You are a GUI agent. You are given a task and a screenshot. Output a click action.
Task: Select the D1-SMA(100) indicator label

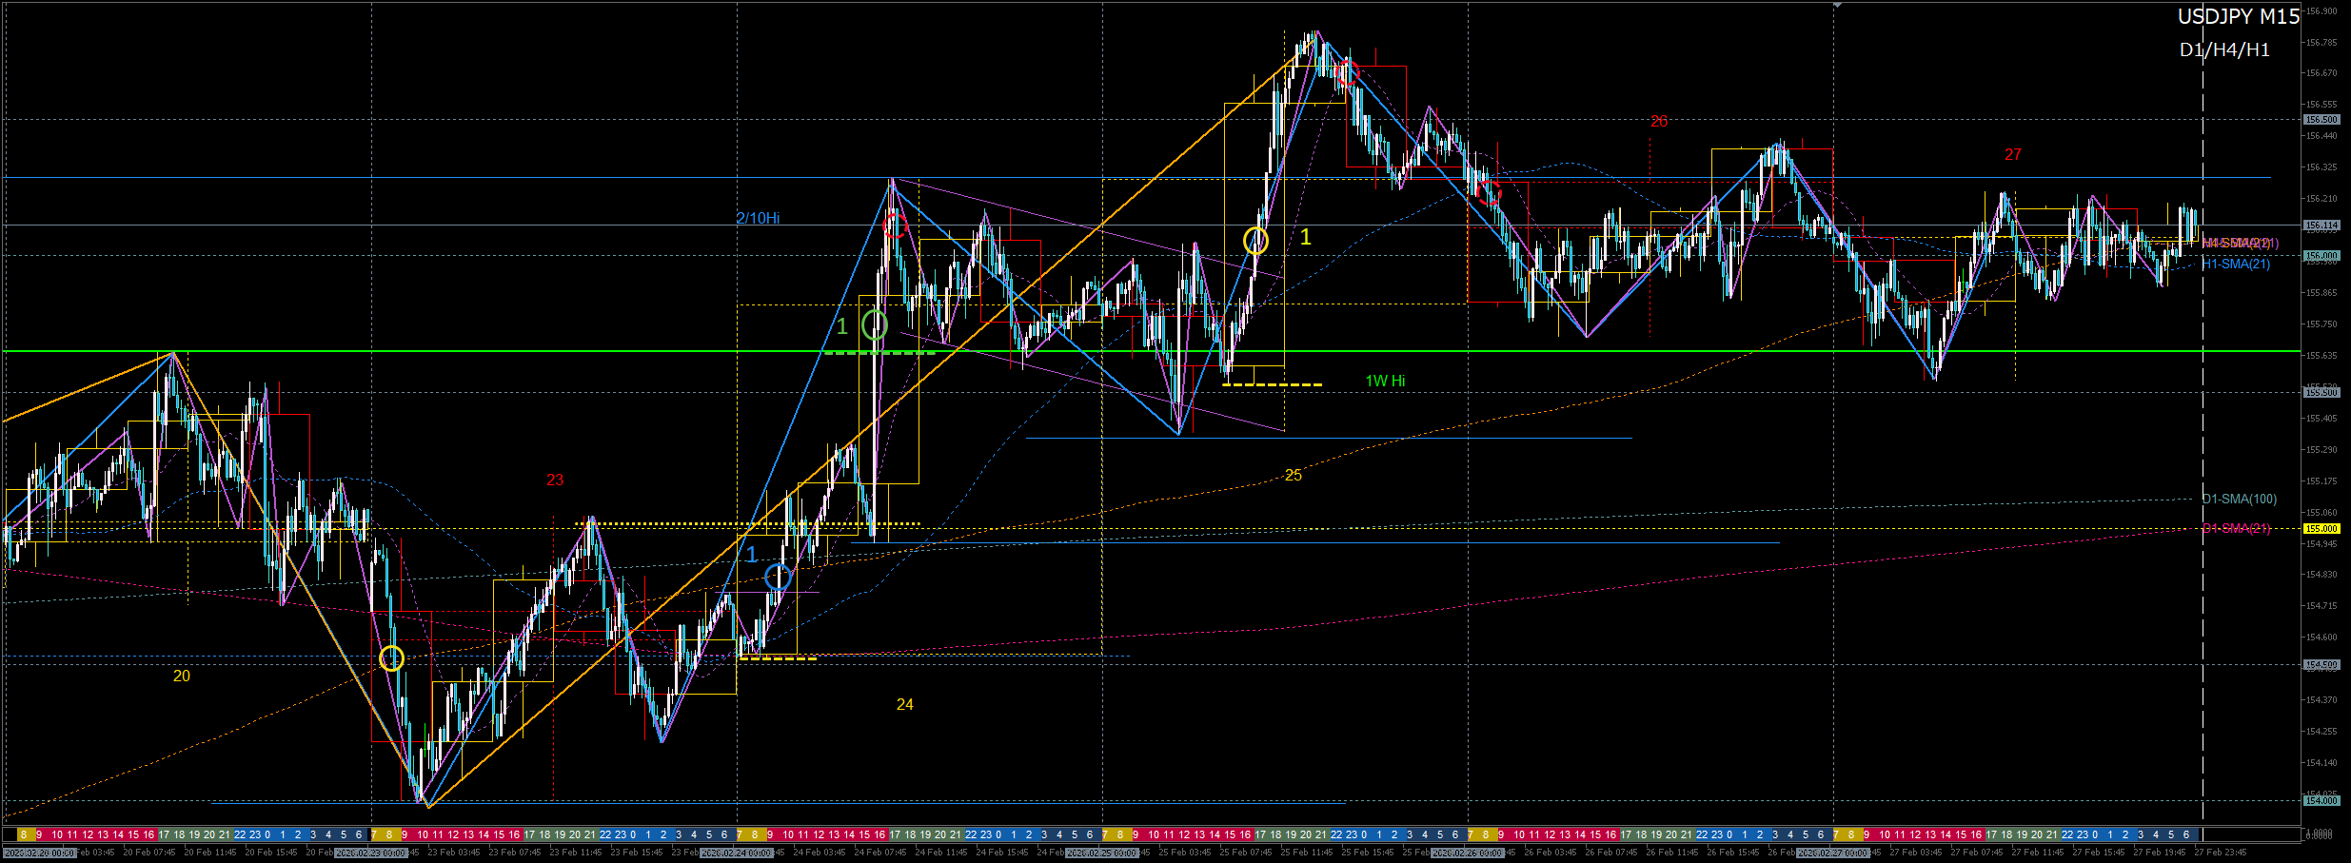click(x=2240, y=499)
